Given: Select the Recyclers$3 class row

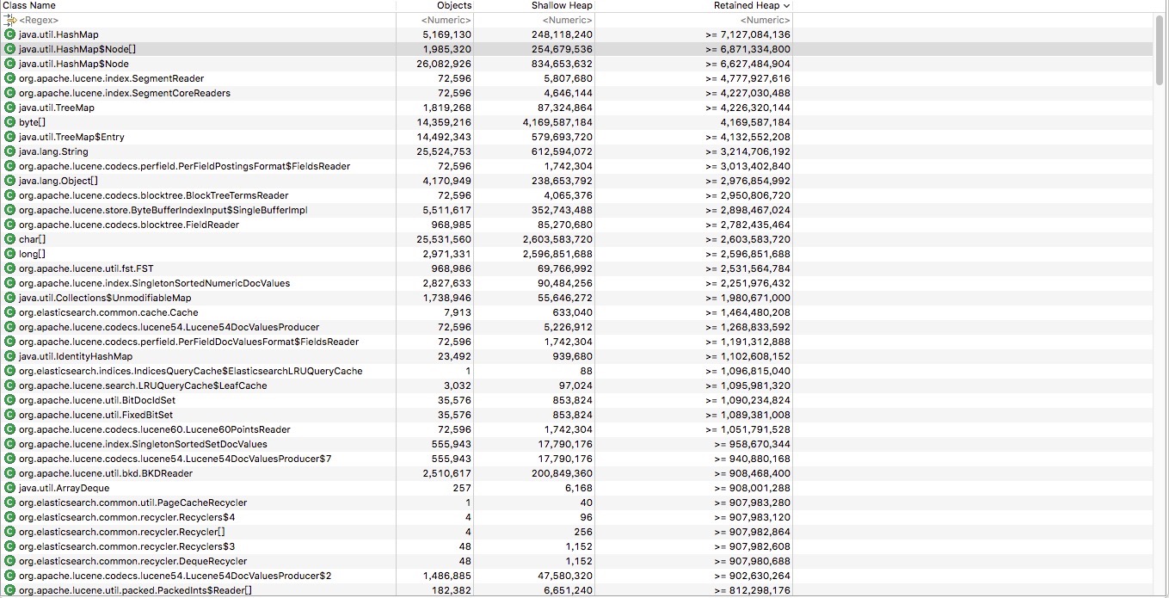Looking at the screenshot, I should (576, 546).
